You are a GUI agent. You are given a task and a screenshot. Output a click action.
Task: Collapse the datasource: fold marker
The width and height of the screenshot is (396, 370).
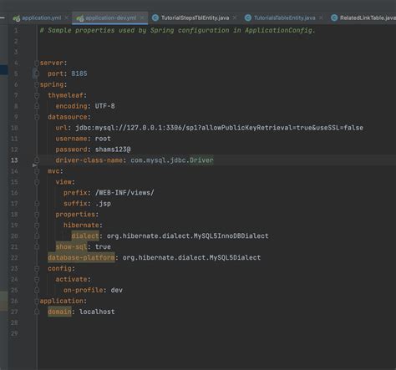[37, 117]
